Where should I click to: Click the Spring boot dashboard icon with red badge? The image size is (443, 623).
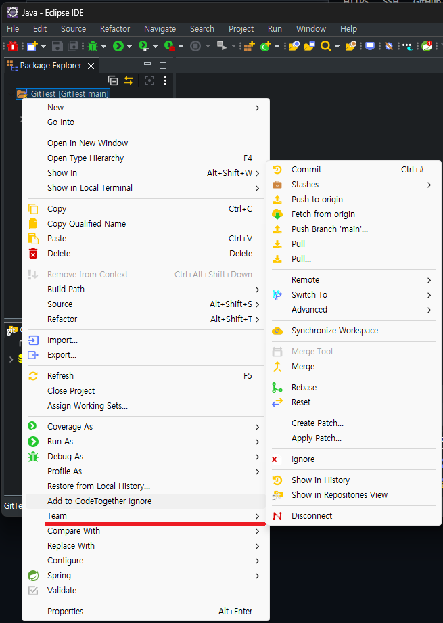[427, 46]
